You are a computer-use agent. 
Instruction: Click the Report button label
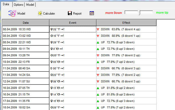pos(77,14)
